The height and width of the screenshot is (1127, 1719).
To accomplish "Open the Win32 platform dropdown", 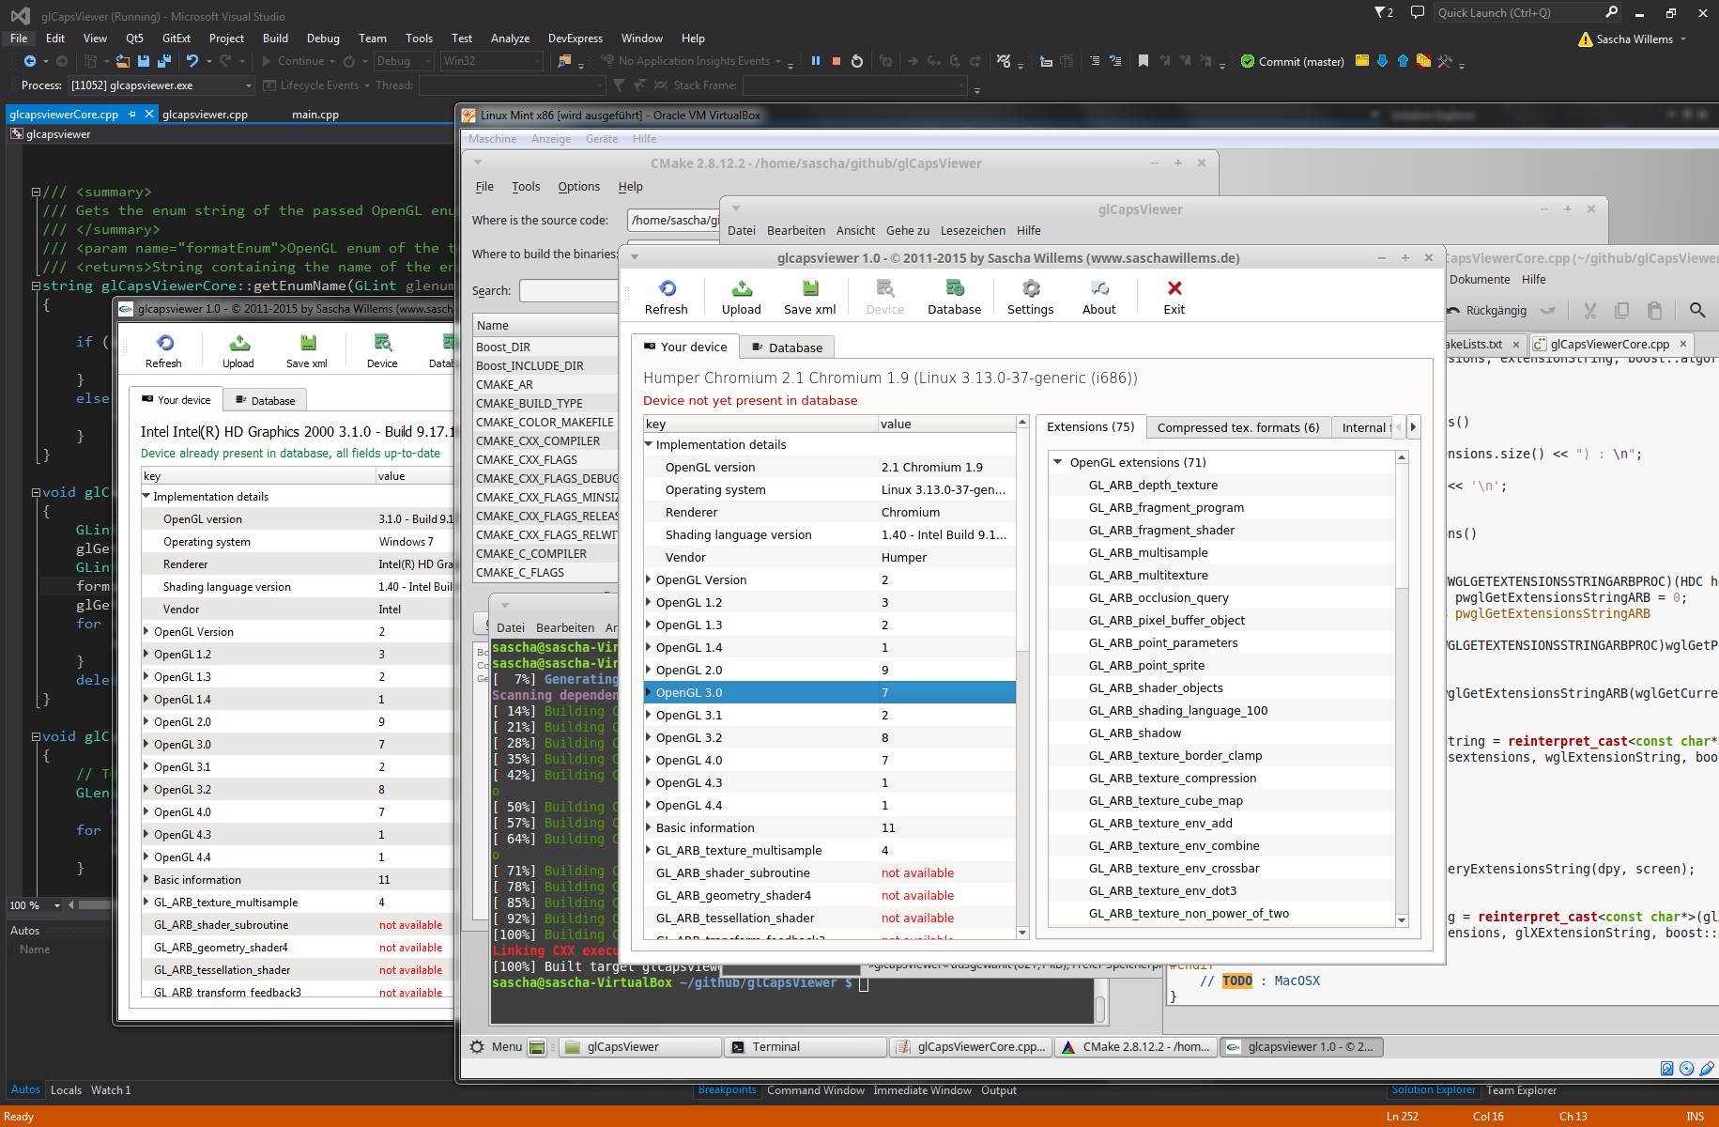I will 492,61.
